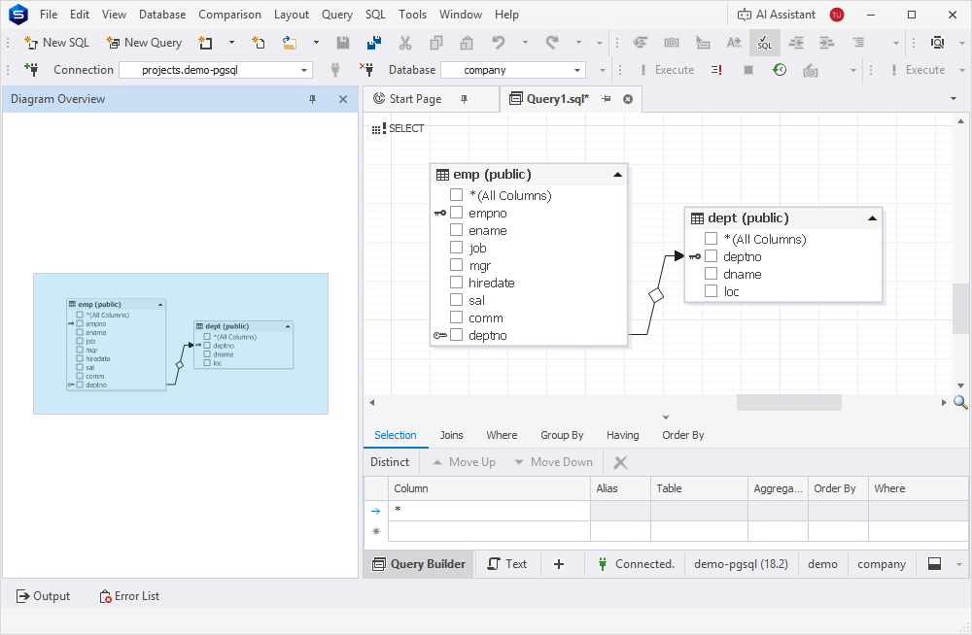Click the plus icon to add a view
The image size is (972, 635).
pos(559,564)
